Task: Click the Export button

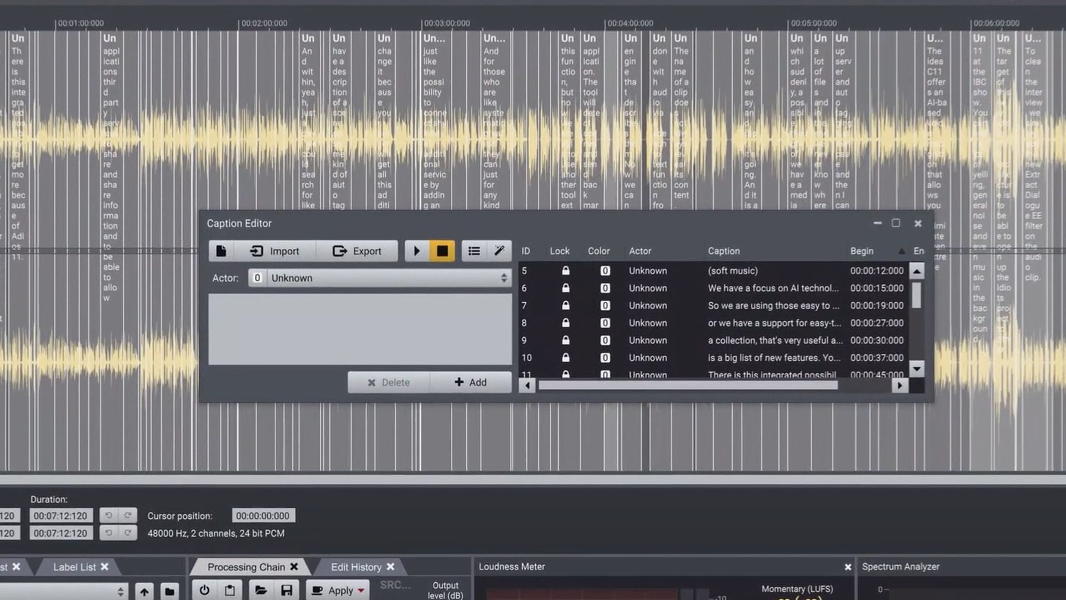Action: (x=357, y=251)
